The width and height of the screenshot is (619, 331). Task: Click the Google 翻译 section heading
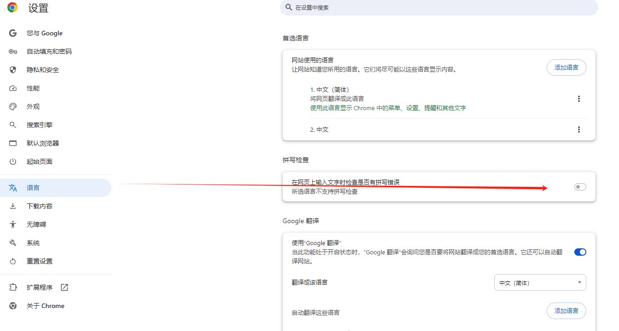click(301, 221)
